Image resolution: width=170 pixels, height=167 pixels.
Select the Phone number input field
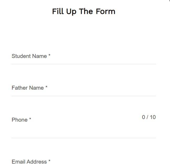(x=84, y=128)
